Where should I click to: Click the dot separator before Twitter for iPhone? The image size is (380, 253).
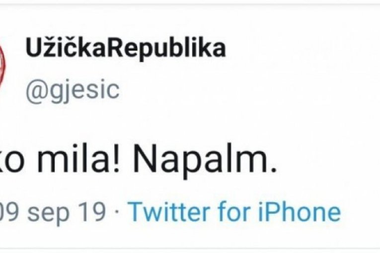pyautogui.click(x=118, y=213)
